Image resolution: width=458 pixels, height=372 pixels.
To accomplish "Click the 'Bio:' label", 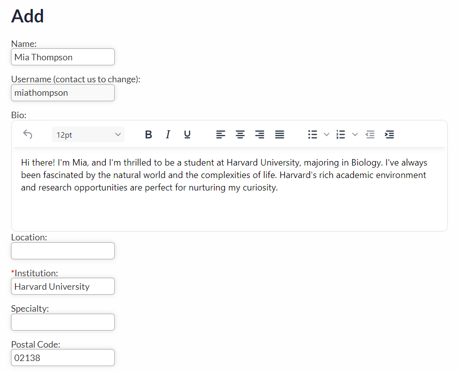I will 18,115.
